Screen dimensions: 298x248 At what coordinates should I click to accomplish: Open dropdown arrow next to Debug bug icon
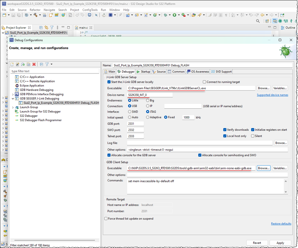[x=170, y=15]
